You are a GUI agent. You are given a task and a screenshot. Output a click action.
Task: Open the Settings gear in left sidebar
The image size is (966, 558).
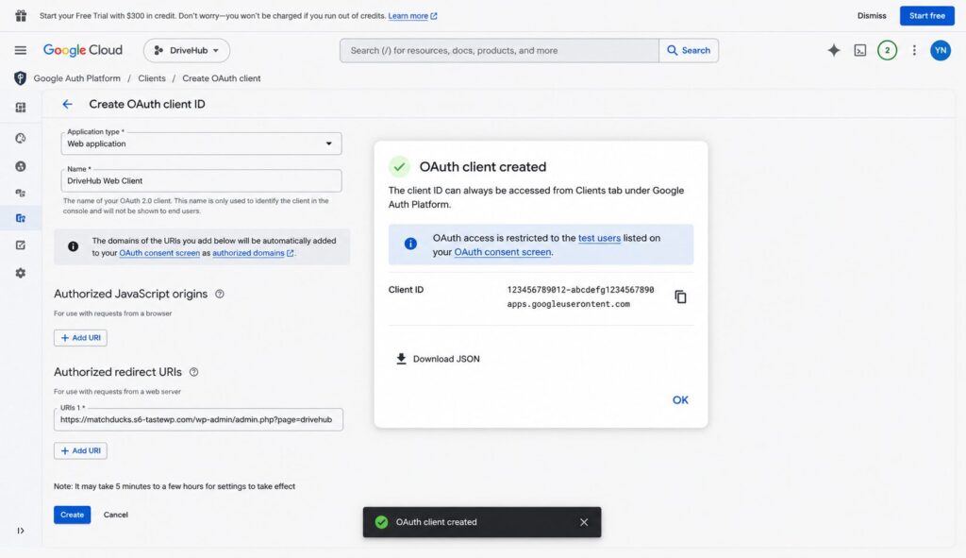pos(21,273)
